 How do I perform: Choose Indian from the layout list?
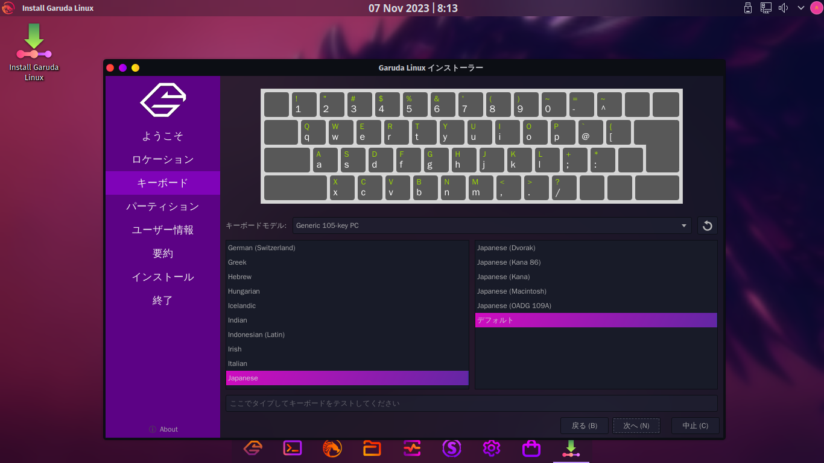(x=347, y=320)
